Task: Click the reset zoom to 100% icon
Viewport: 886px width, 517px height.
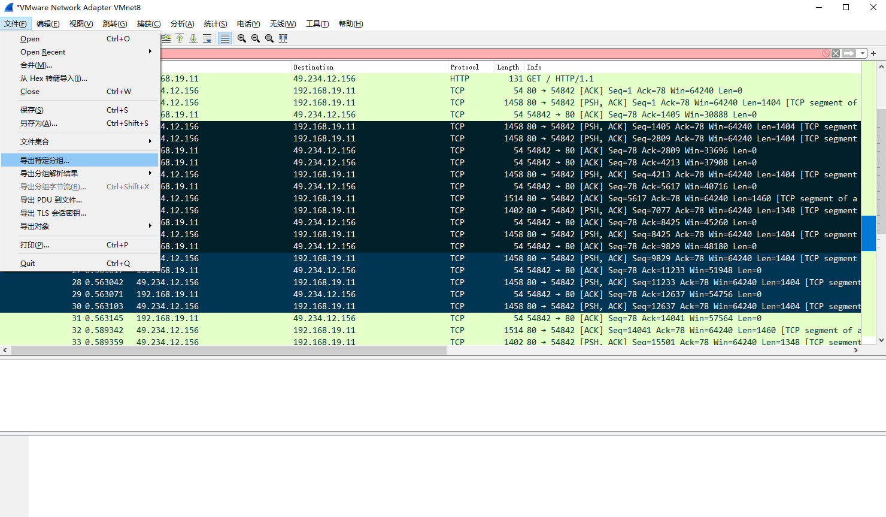Action: pos(269,38)
